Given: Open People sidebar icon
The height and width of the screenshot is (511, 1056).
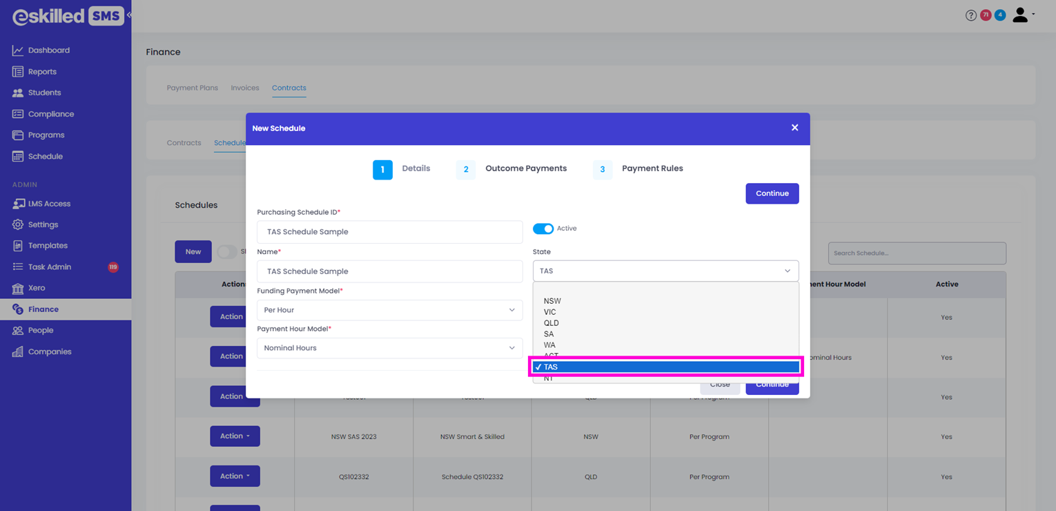Looking at the screenshot, I should (x=18, y=331).
